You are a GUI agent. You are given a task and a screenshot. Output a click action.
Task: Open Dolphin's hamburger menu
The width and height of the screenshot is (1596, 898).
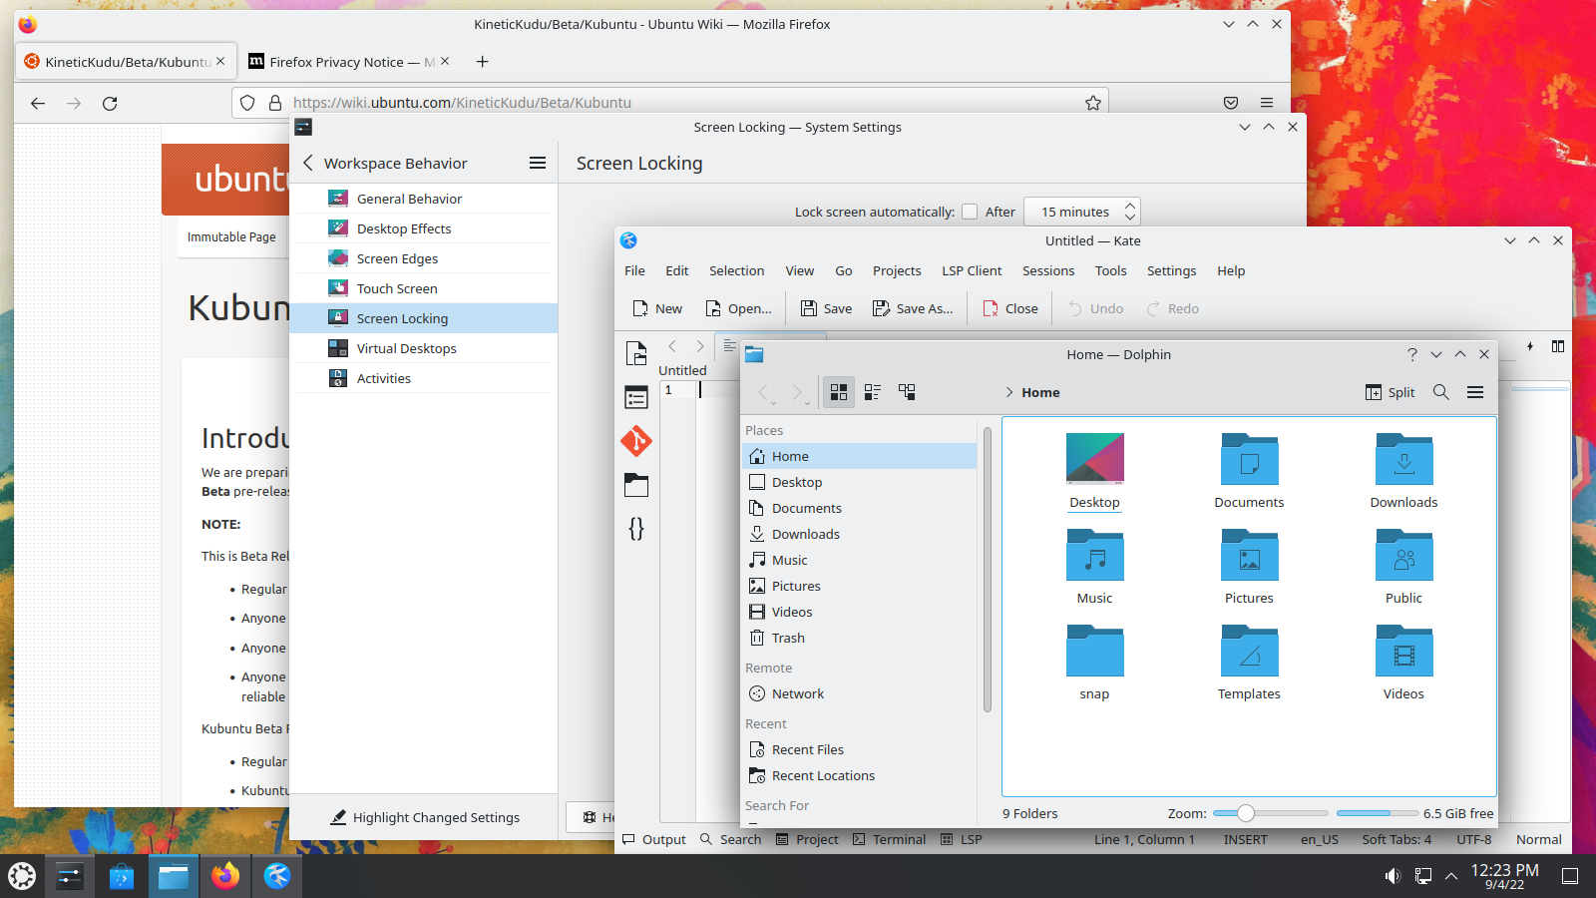coord(1475,392)
